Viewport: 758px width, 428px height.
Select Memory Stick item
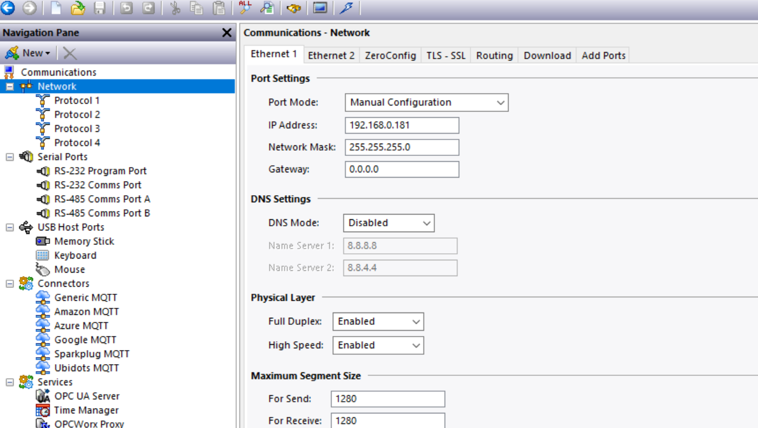84,241
